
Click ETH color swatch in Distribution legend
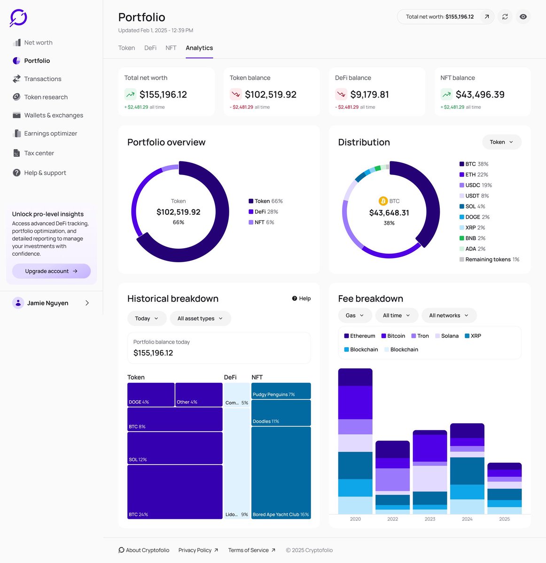[462, 175]
